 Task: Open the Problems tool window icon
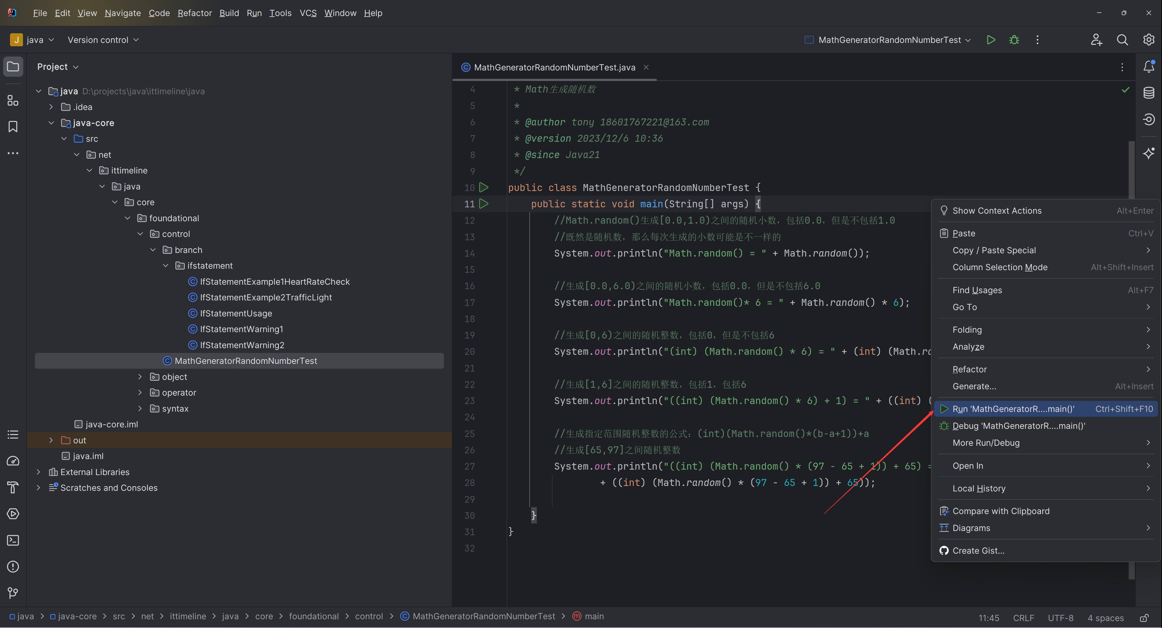tap(13, 567)
